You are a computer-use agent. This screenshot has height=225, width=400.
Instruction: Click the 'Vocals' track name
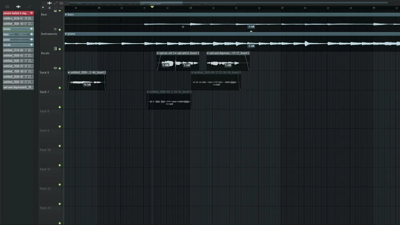(x=45, y=53)
